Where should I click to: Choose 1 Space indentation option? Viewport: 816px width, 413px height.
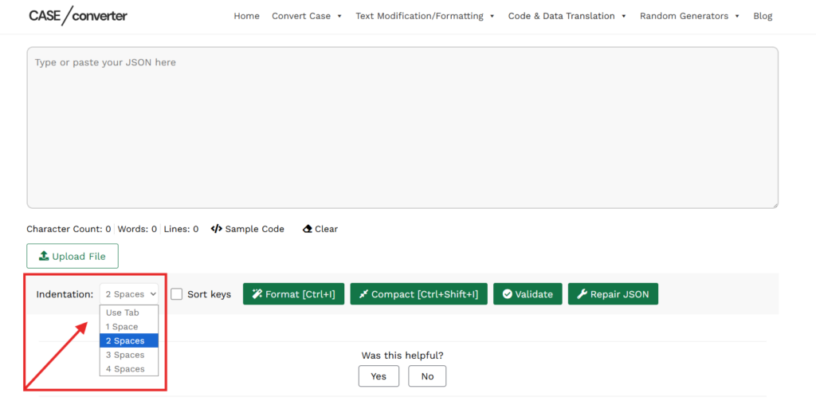point(129,327)
